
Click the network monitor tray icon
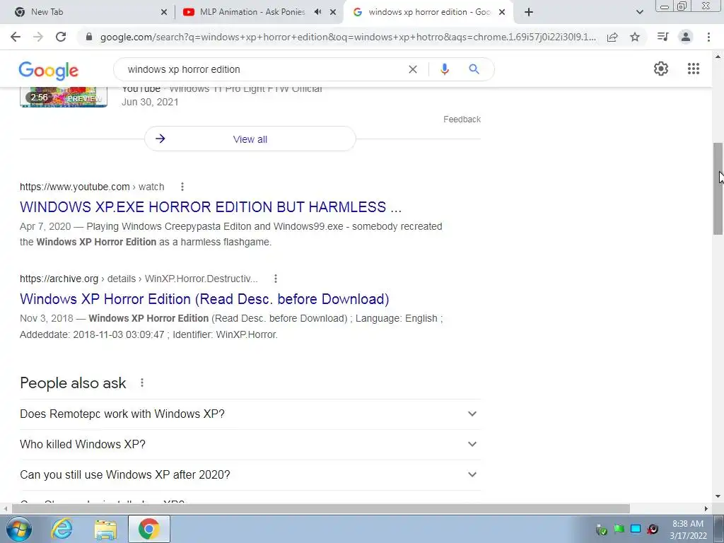(x=636, y=529)
